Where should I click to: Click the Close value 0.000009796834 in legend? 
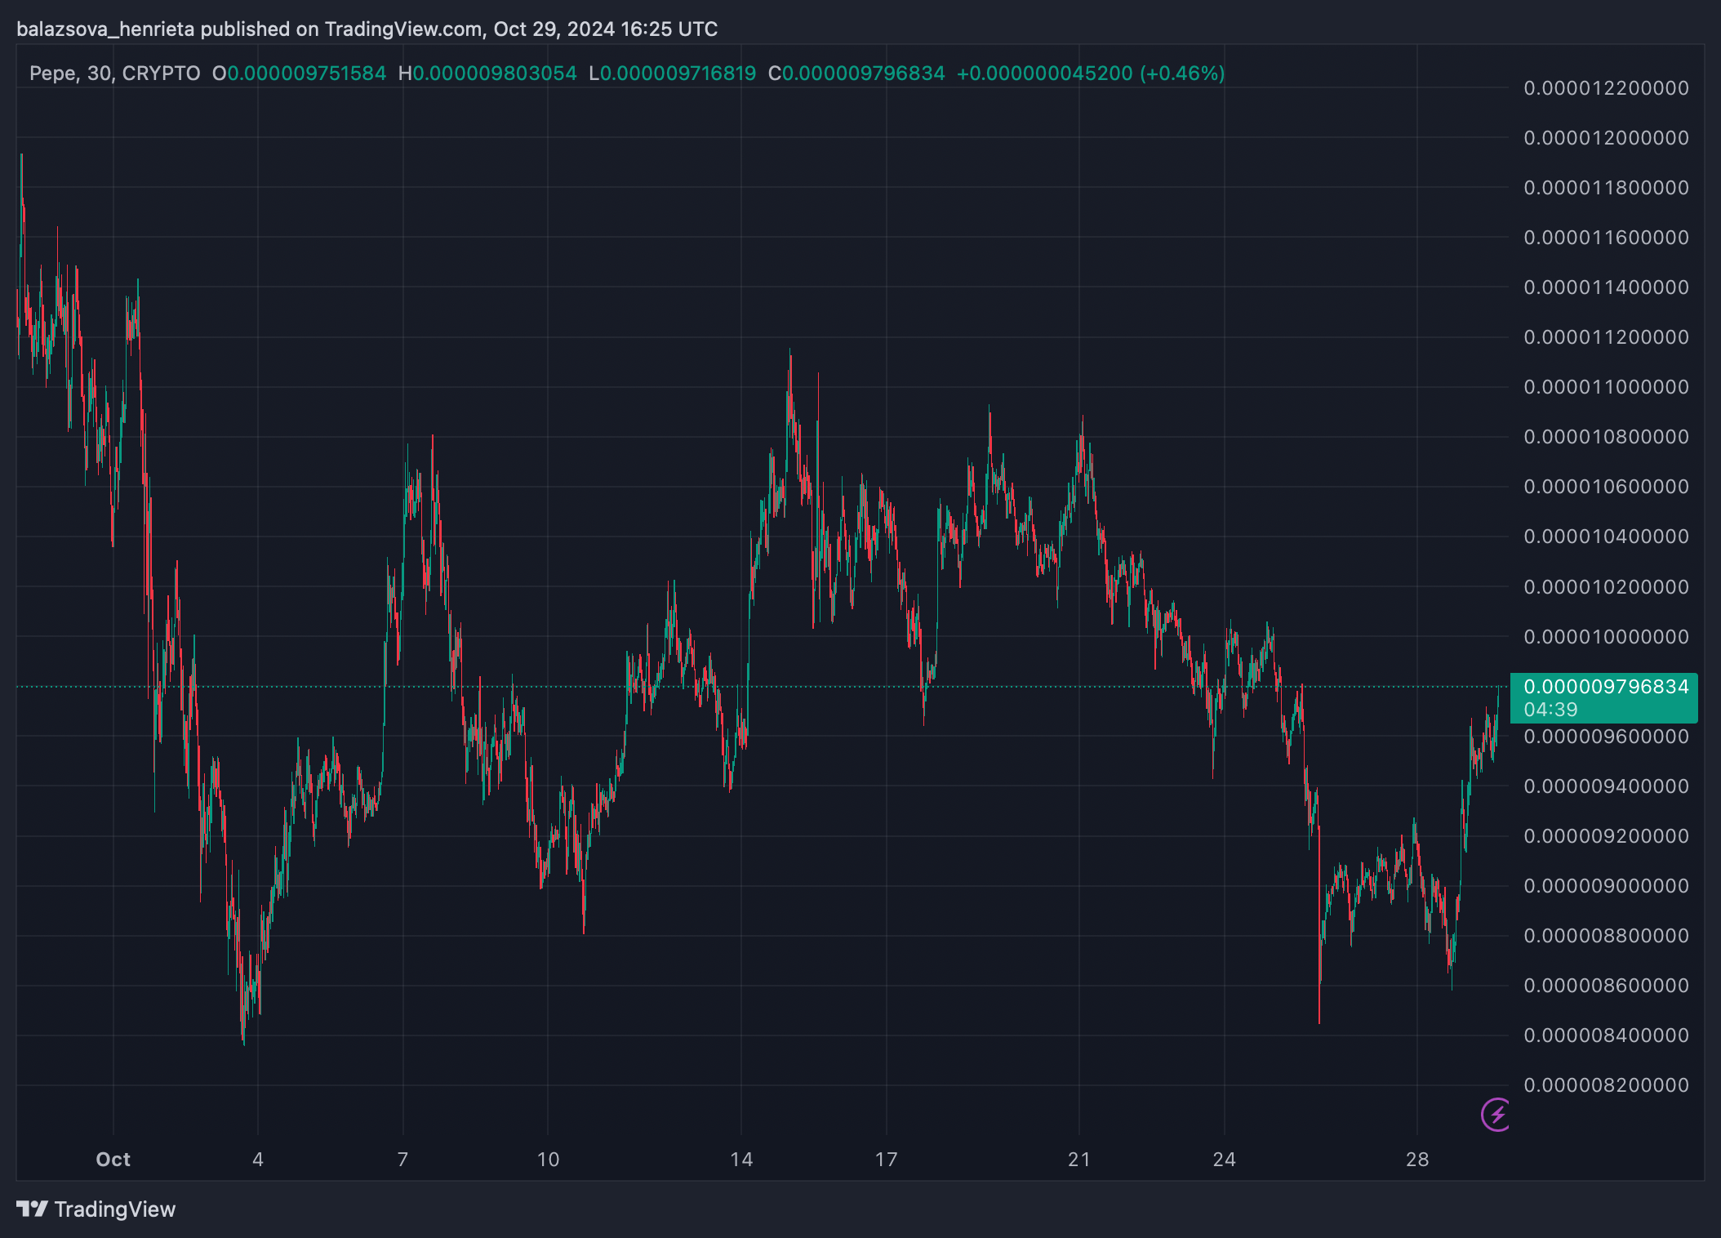(863, 73)
